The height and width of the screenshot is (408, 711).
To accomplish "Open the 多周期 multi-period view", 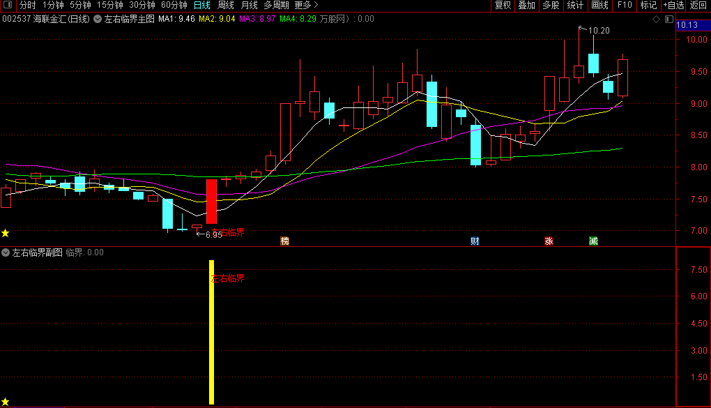I will 276,5.
